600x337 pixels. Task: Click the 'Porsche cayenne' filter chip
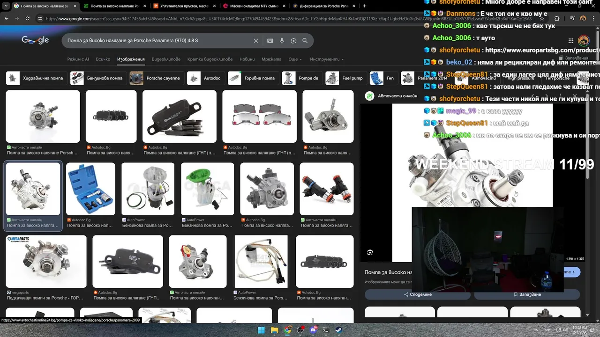(x=156, y=78)
